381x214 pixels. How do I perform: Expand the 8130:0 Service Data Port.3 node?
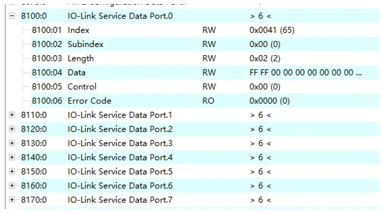coord(12,143)
